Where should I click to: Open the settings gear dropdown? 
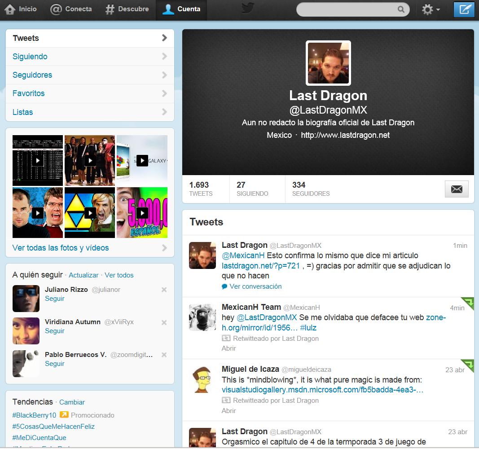point(430,9)
